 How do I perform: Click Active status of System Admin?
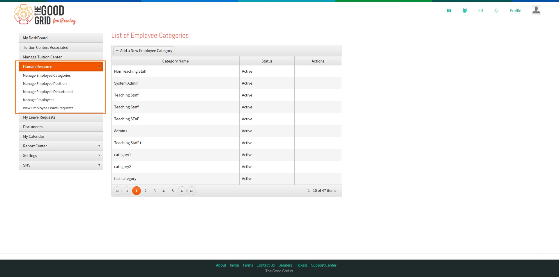pos(247,83)
